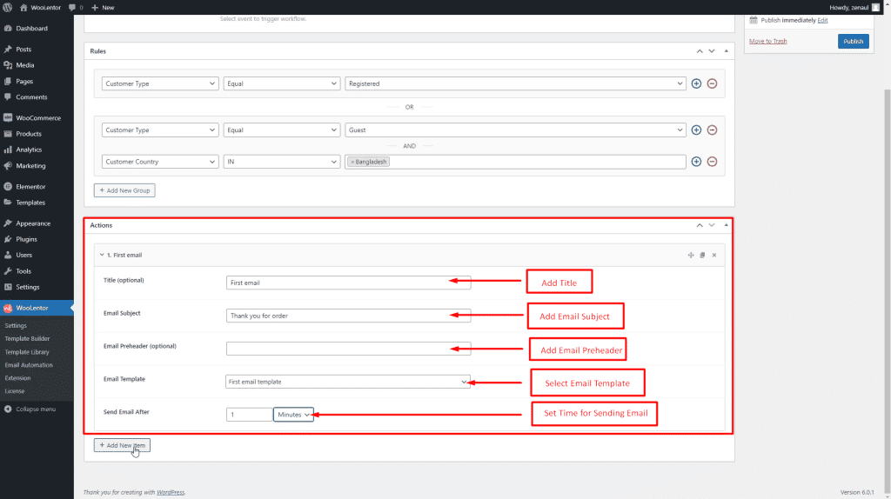891x499 pixels.
Task: Open Email Automation in WooLentor submenu
Action: coord(29,365)
